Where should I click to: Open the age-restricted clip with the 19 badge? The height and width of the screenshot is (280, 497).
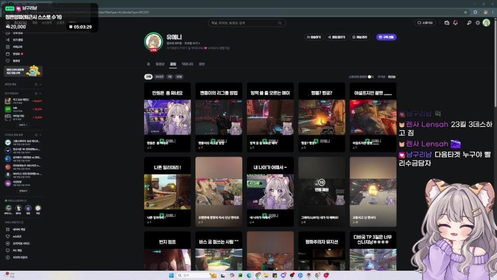[x=322, y=191]
